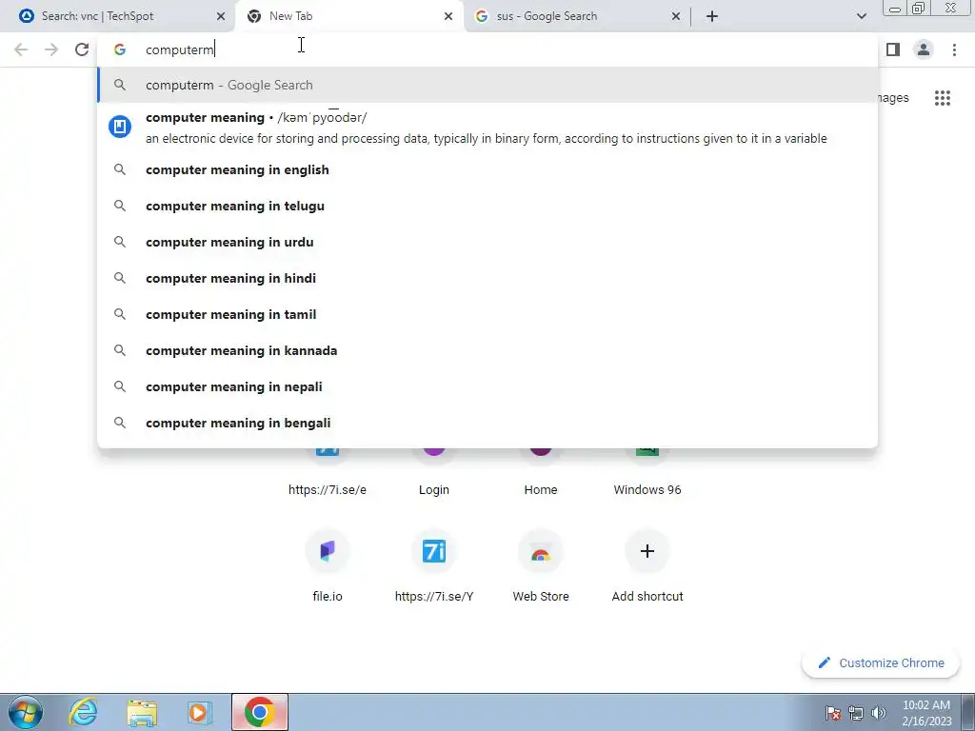
Task: Choose 'computer meaning in english' suggestion
Action: click(487, 169)
